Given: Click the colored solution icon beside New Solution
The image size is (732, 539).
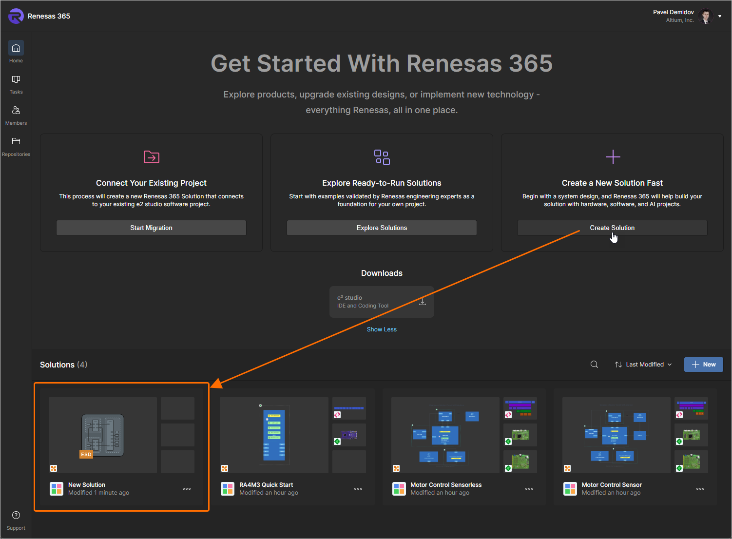Looking at the screenshot, I should [57, 489].
